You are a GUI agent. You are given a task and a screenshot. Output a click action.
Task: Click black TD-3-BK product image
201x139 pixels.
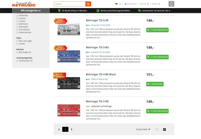pos(69,83)
